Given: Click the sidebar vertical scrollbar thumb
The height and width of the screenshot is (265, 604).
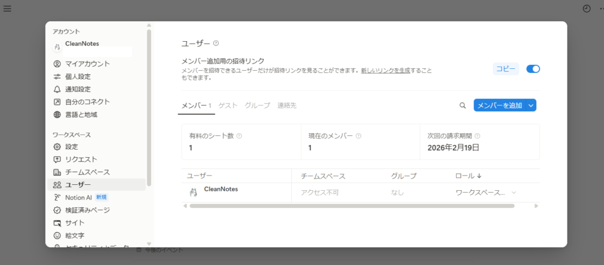Looking at the screenshot, I should (x=149, y=108).
